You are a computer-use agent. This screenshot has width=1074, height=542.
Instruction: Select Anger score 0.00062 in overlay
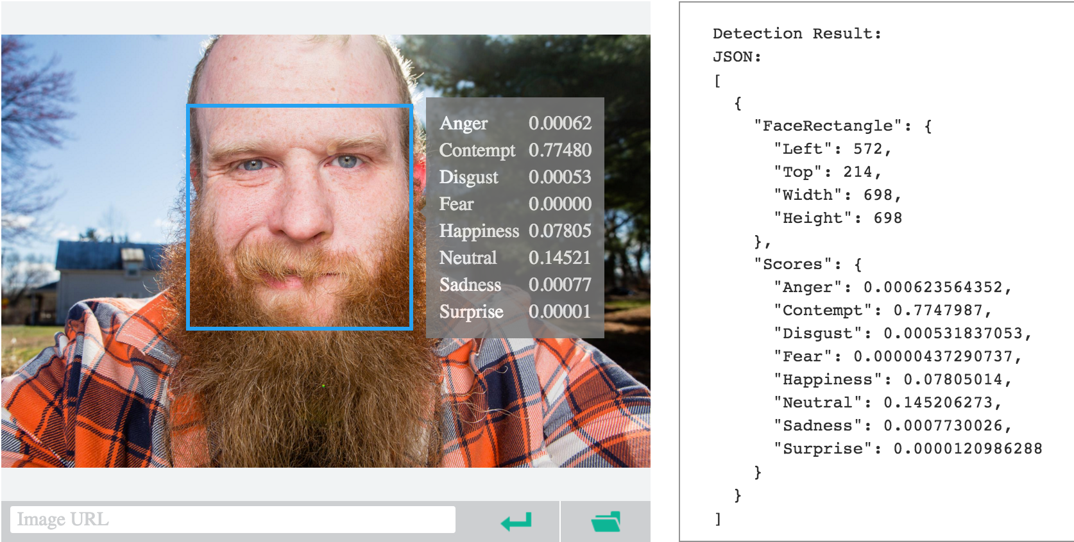pyautogui.click(x=560, y=123)
